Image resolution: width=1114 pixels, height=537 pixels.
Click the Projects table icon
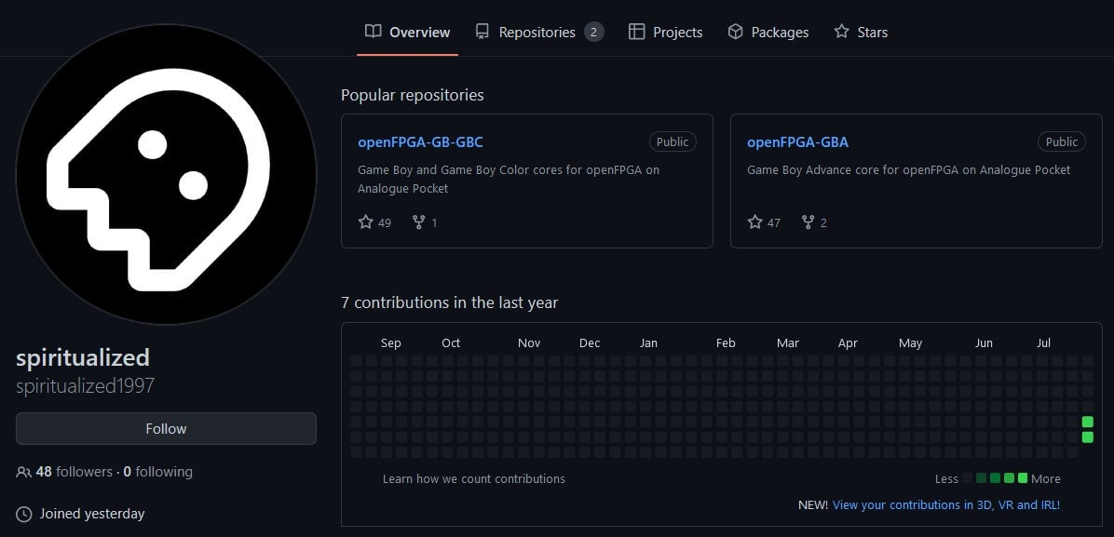coord(637,31)
